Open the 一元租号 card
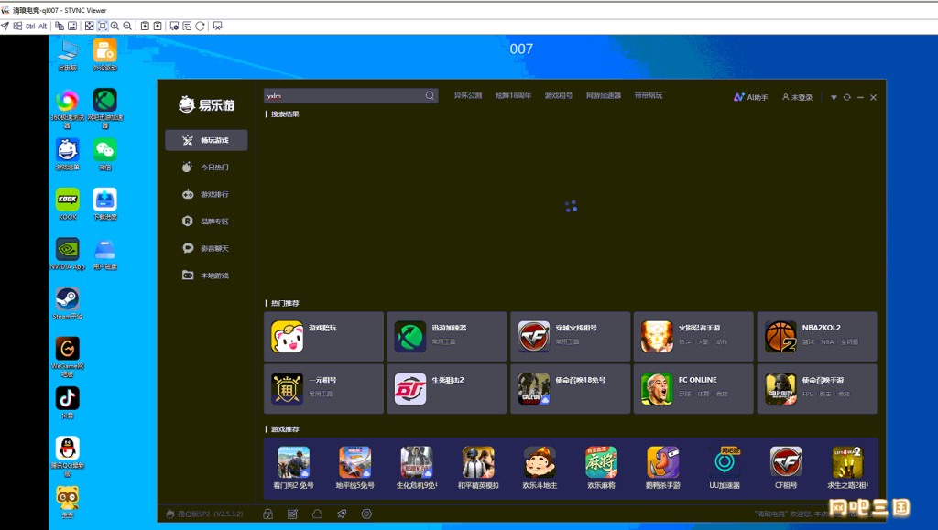The height and width of the screenshot is (530, 938). [x=323, y=388]
